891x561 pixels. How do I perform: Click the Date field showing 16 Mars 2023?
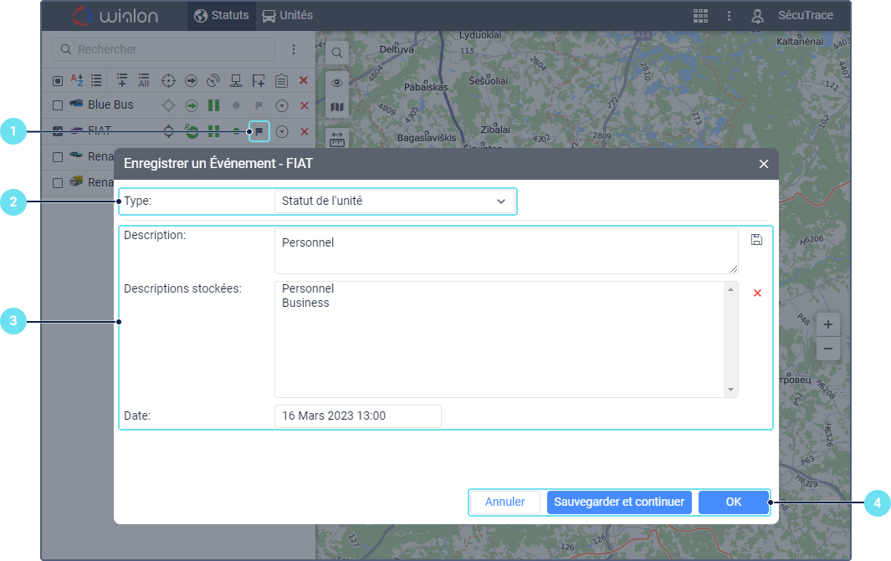pyautogui.click(x=357, y=416)
